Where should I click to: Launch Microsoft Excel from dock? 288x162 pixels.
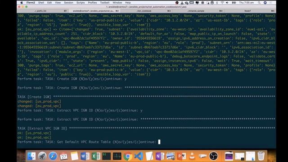pyautogui.click(x=95, y=156)
